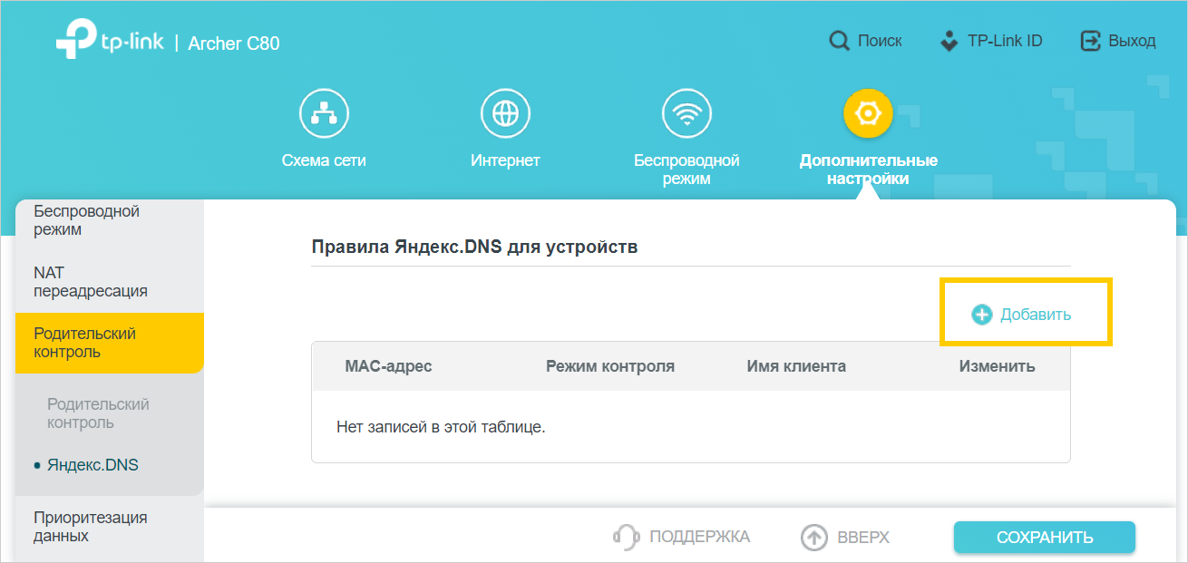
Task: Add a new Яндекс.DNS rule with Добавить
Action: point(1022,315)
